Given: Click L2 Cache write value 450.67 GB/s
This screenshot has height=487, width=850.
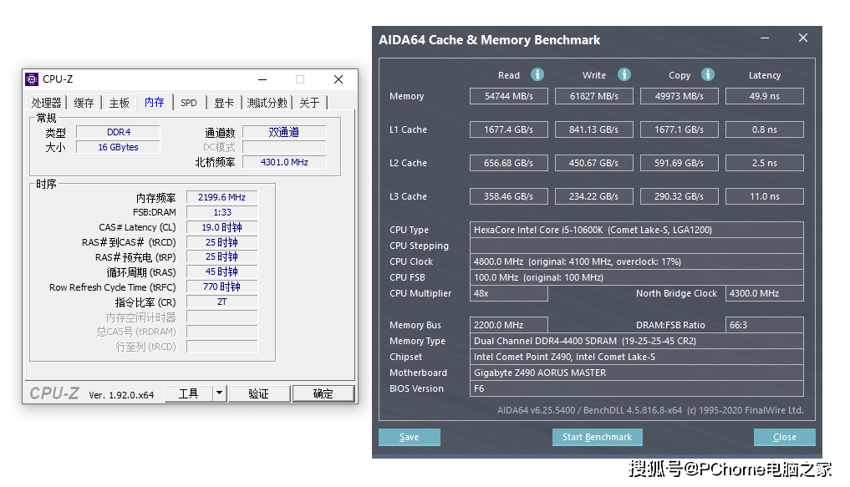Looking at the screenshot, I should [594, 163].
